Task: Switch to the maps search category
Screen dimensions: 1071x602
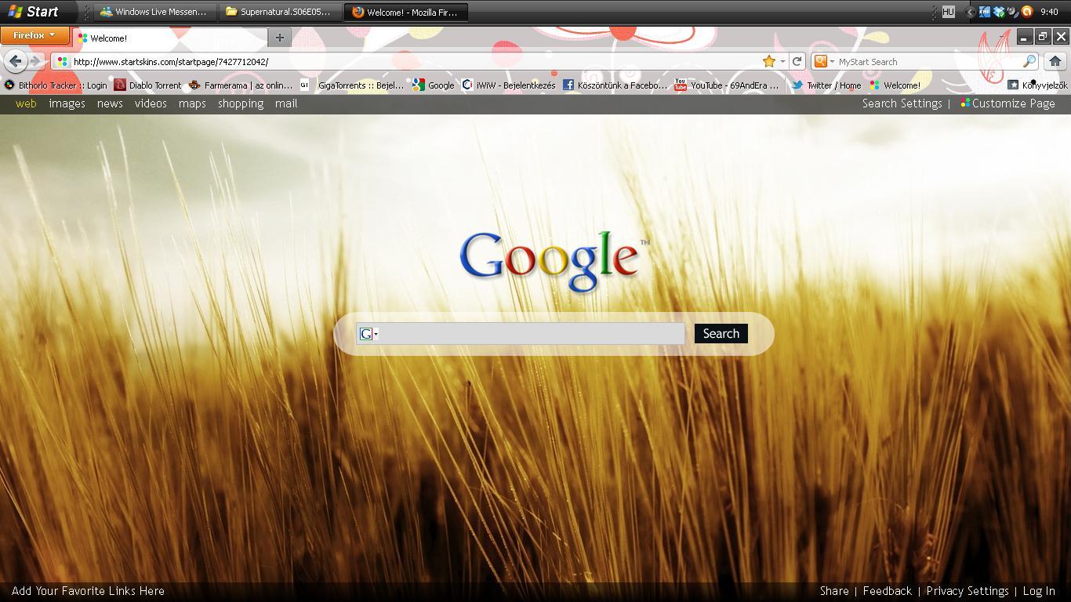Action: [192, 103]
